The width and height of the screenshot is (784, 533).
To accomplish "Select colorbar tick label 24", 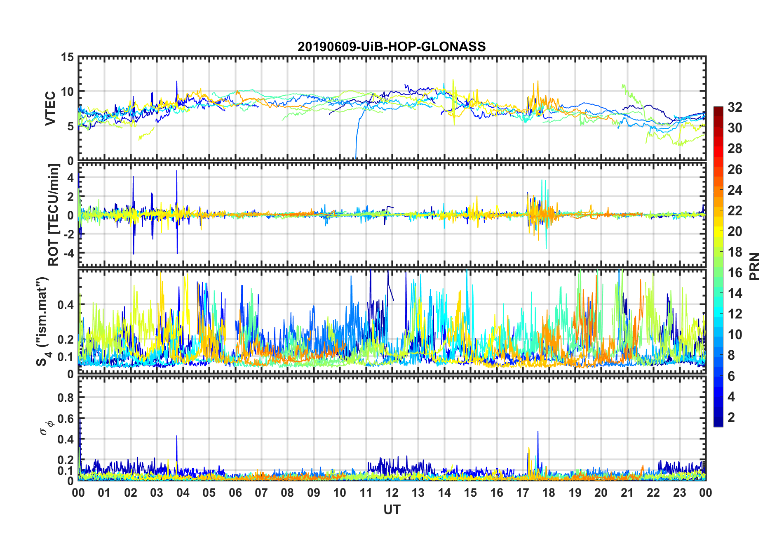I will pyautogui.click(x=735, y=190).
